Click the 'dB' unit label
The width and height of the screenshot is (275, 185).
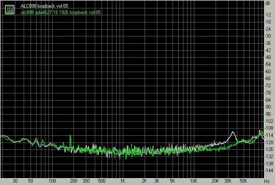[x=268, y=3]
